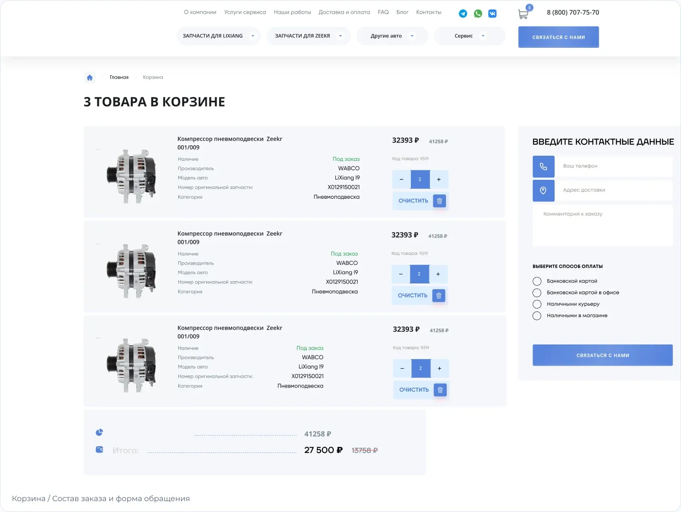Open FAQ menu item
681x512 pixels.
pos(383,12)
